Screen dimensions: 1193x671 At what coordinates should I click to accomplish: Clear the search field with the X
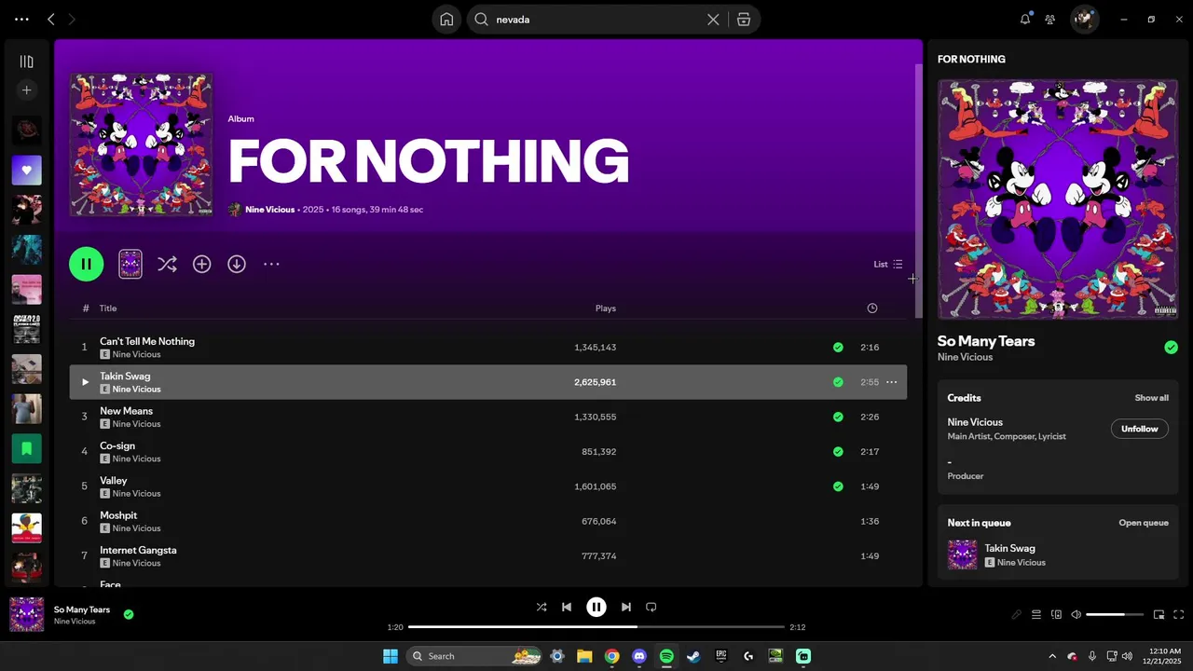pos(713,20)
